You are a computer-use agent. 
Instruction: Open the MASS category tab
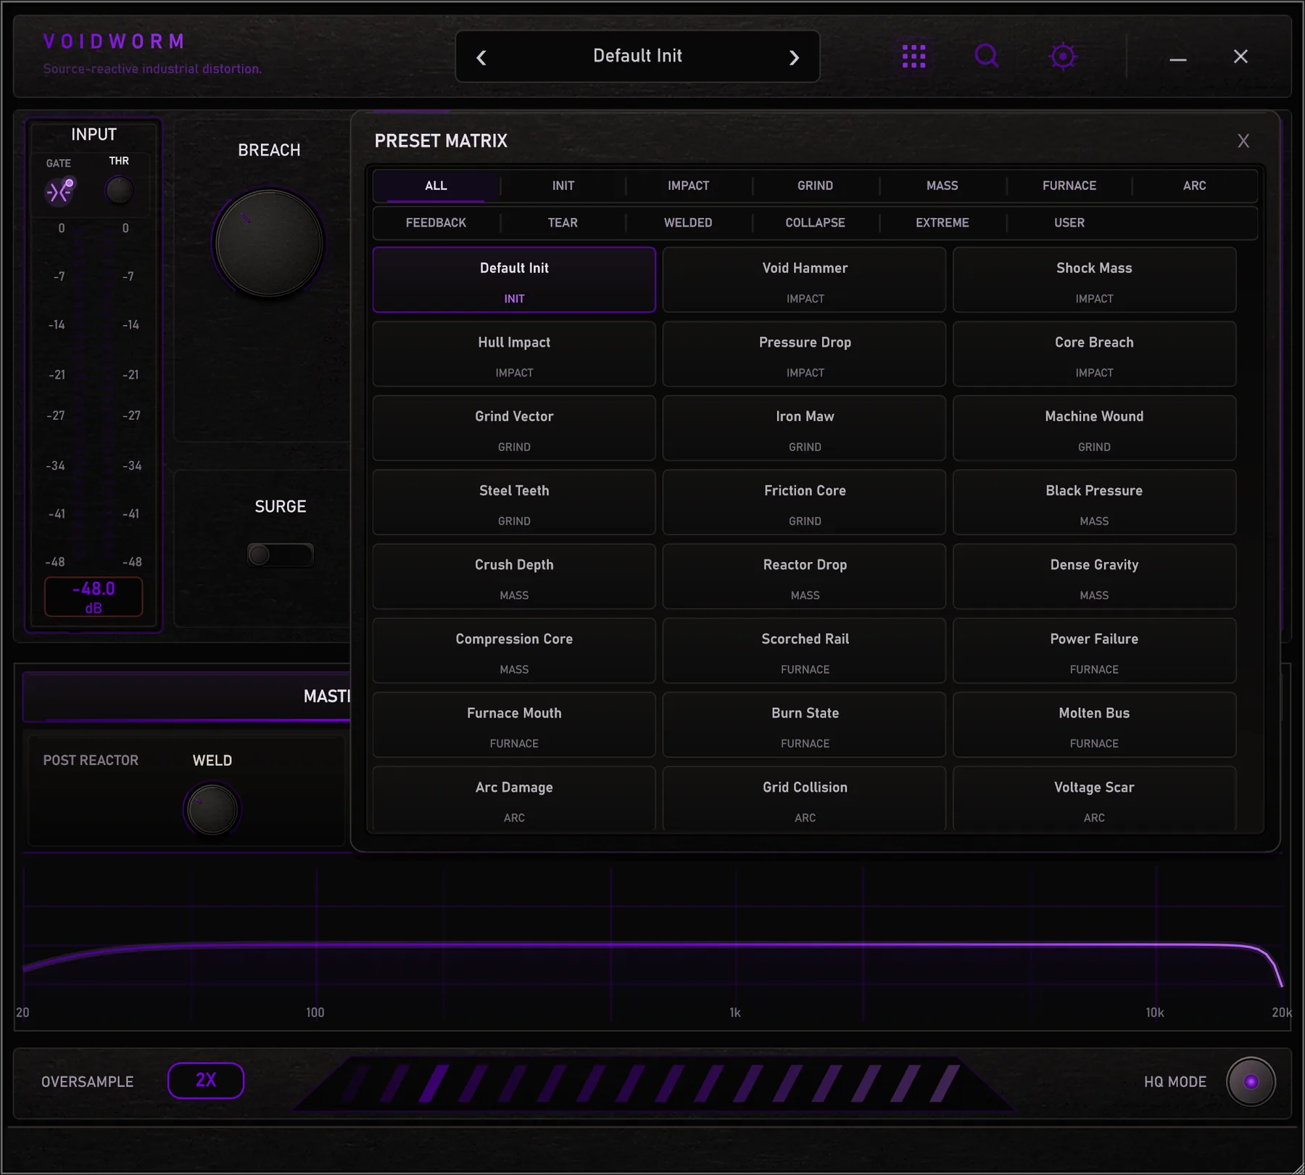point(942,186)
